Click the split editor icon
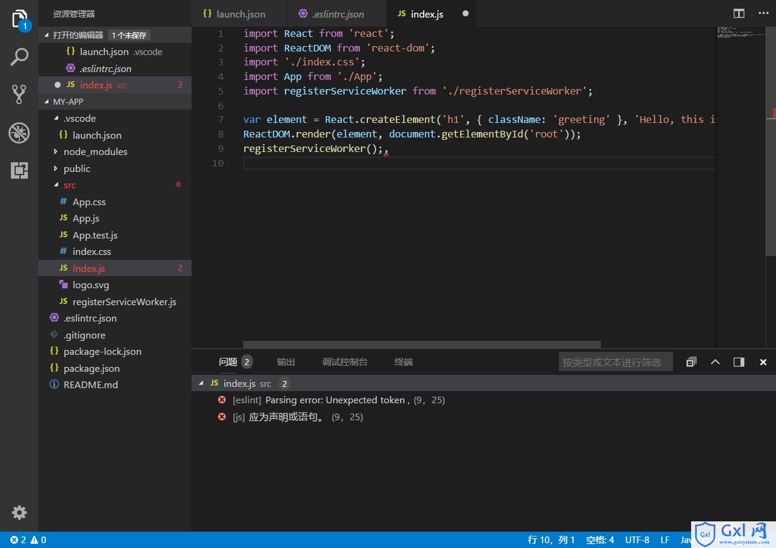 coord(739,13)
